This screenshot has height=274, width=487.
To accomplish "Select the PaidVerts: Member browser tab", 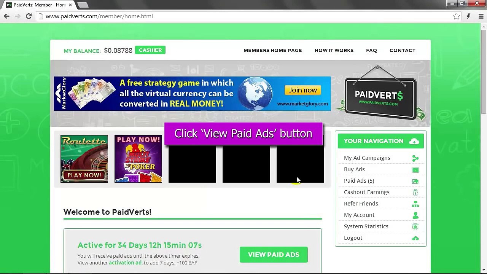I will [x=39, y=5].
